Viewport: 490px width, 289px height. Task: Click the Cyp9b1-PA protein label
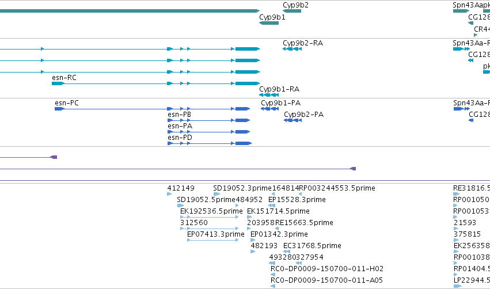tap(280, 103)
